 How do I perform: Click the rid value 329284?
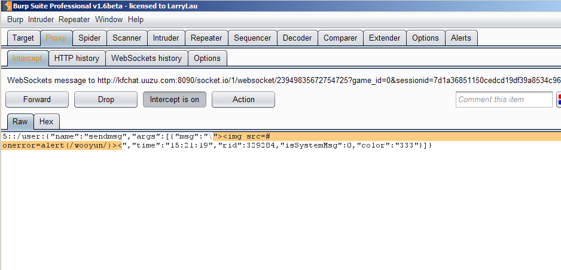[261, 145]
